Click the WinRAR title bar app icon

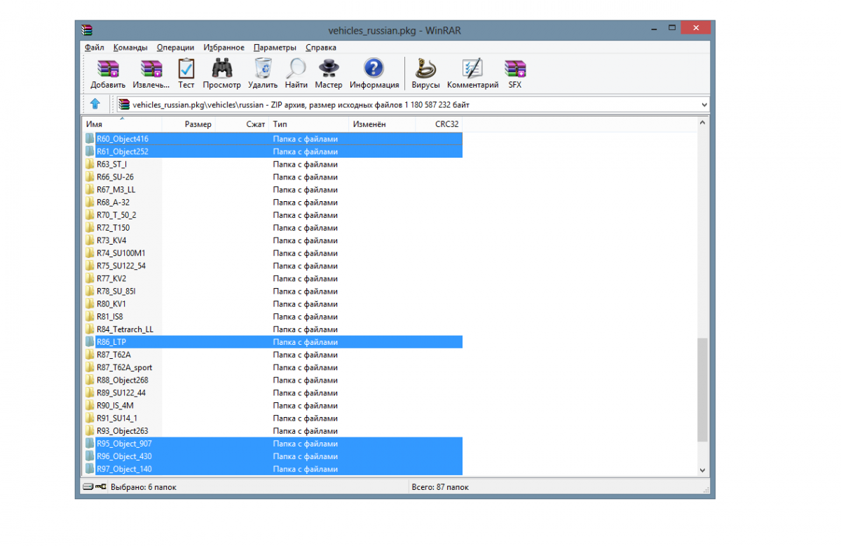tap(86, 30)
